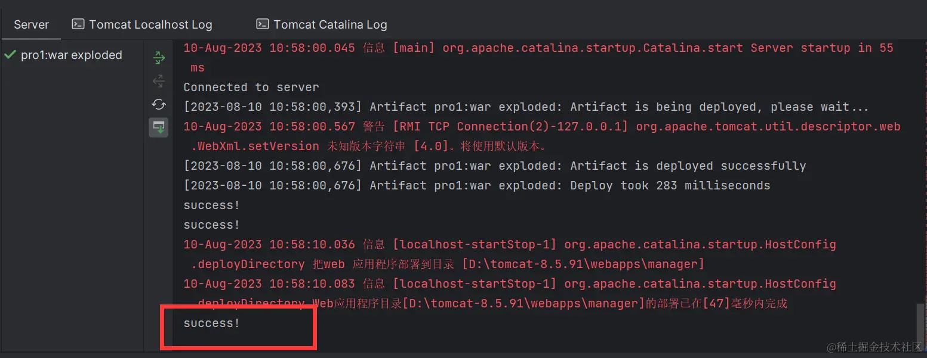Click the console output vertical scrollbar thumb
The width and height of the screenshot is (927, 358).
(x=920, y=320)
